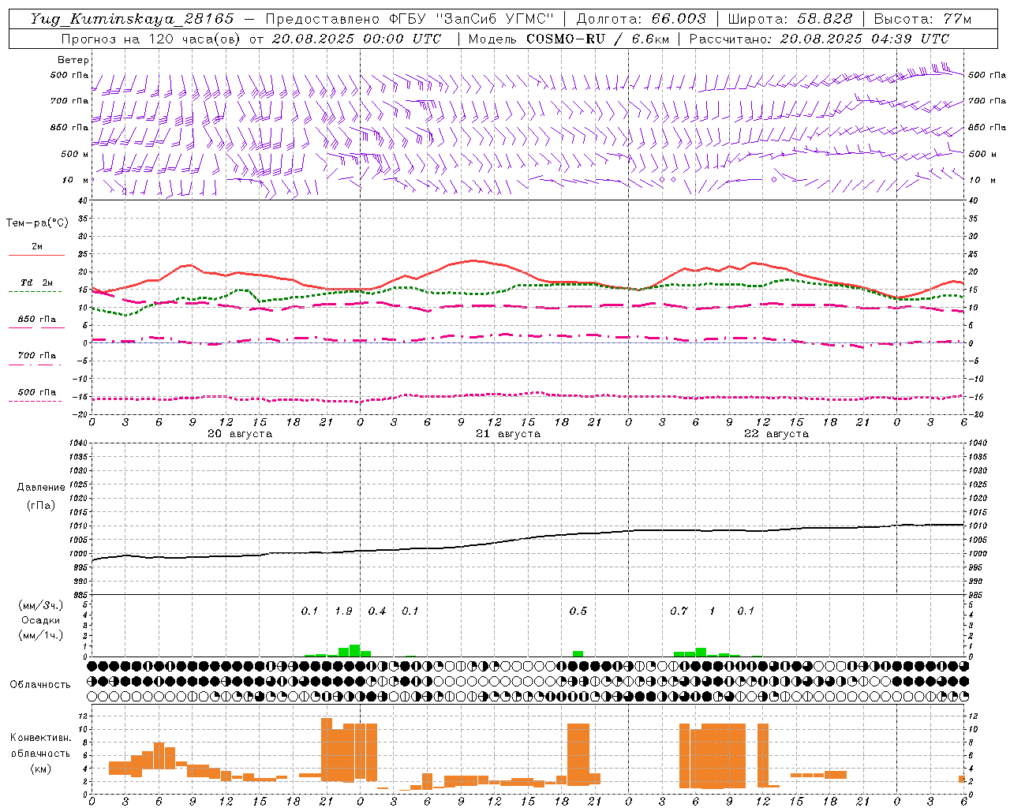This screenshot has height=808, width=1010.
Task: Click the date label 20 августа
Action: pos(240,434)
